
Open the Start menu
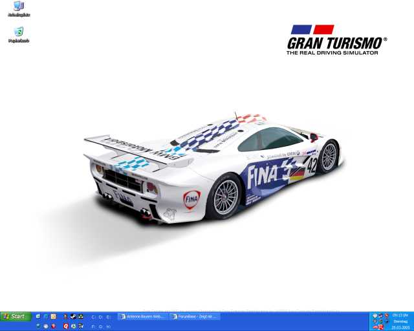click(x=16, y=316)
